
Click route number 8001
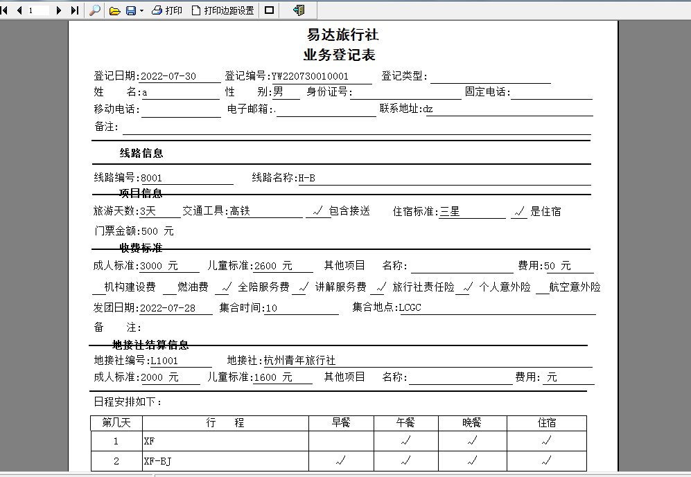click(151, 178)
